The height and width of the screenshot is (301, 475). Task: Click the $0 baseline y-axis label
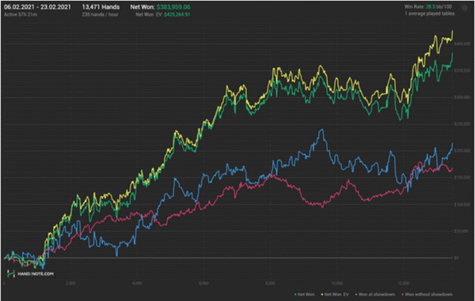point(456,258)
